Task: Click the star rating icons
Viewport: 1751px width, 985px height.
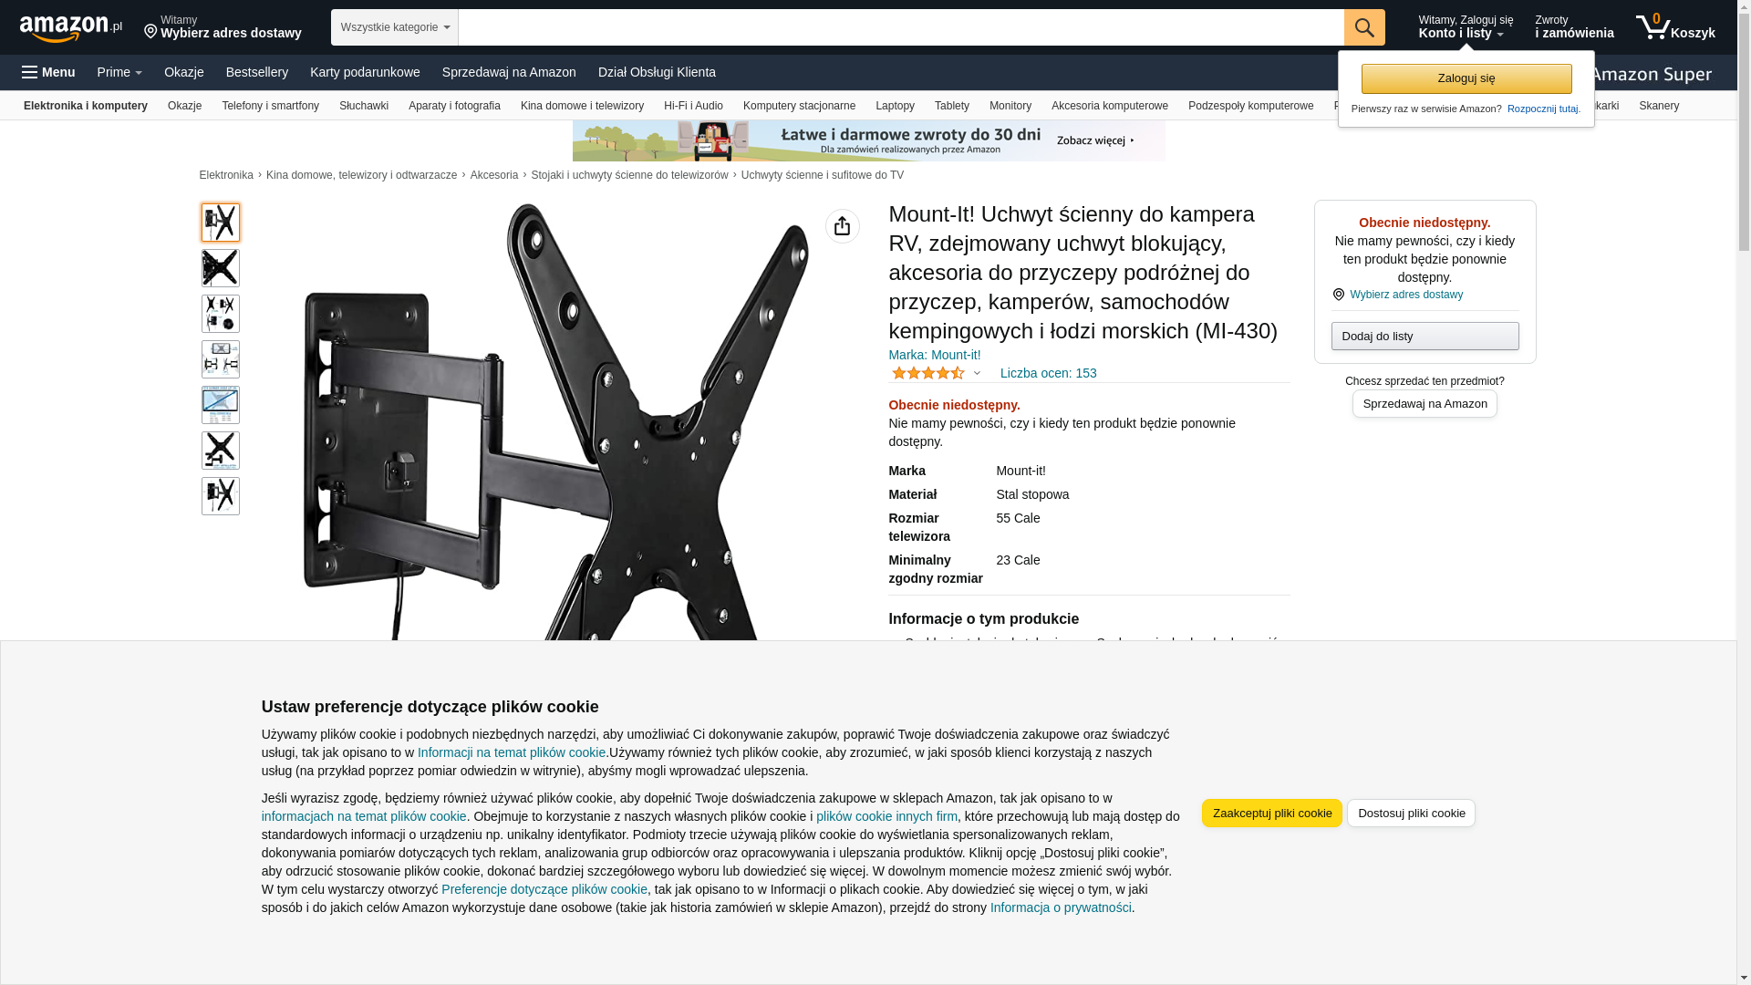Action: coord(927,373)
